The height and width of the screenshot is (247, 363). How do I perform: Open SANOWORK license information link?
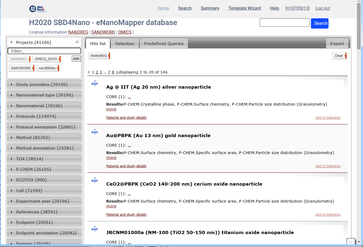pos(103,32)
